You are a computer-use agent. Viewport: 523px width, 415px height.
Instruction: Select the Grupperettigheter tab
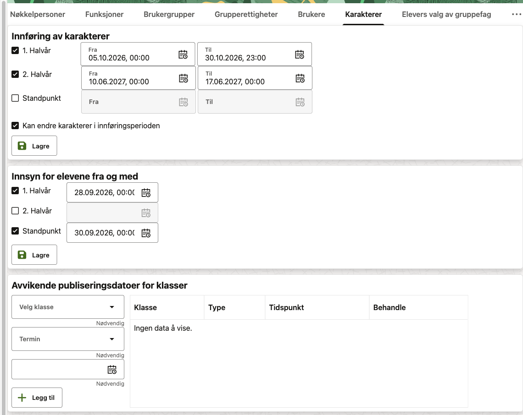(246, 14)
